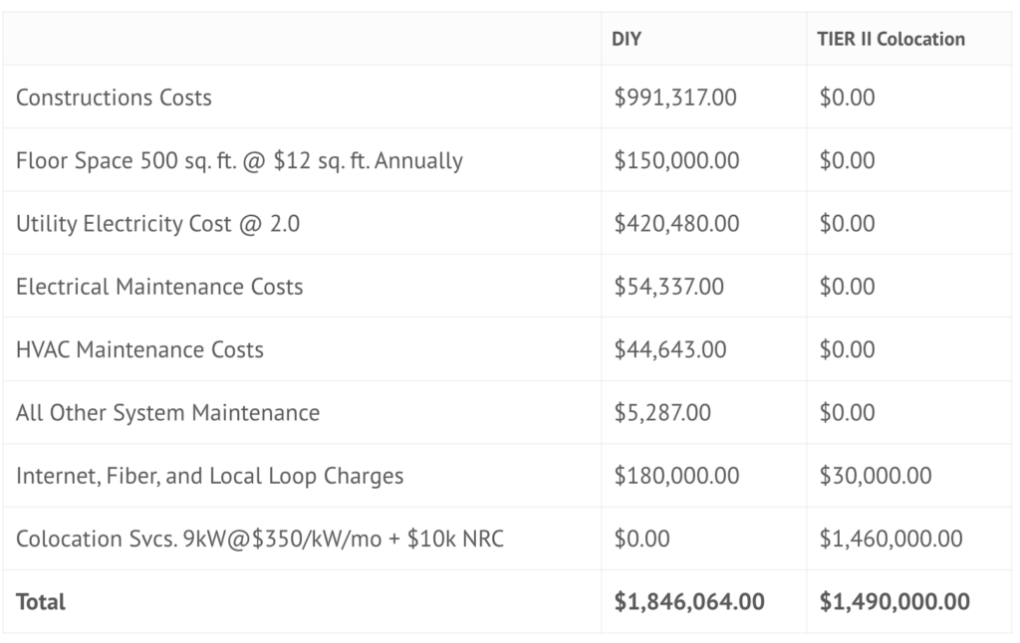Click the Colocation Svcs. 9kW row label
Viewport: 1020px width, 643px height.
coord(259,538)
